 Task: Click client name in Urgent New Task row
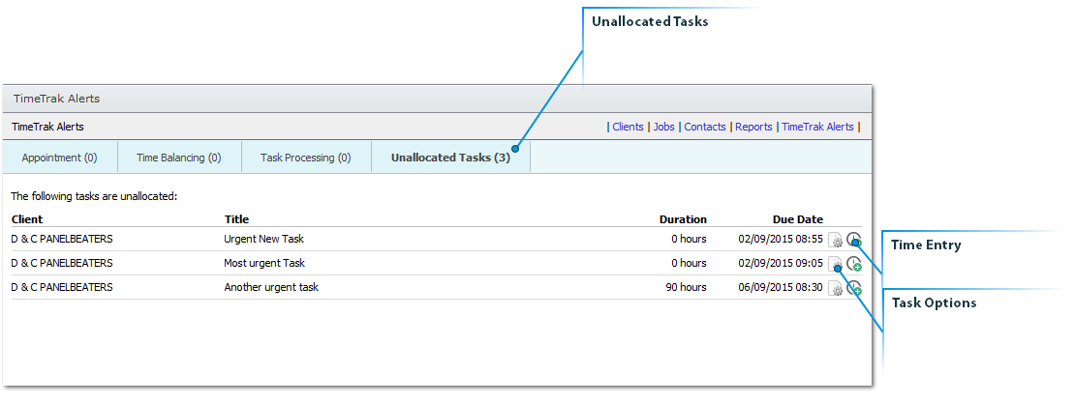[62, 239]
